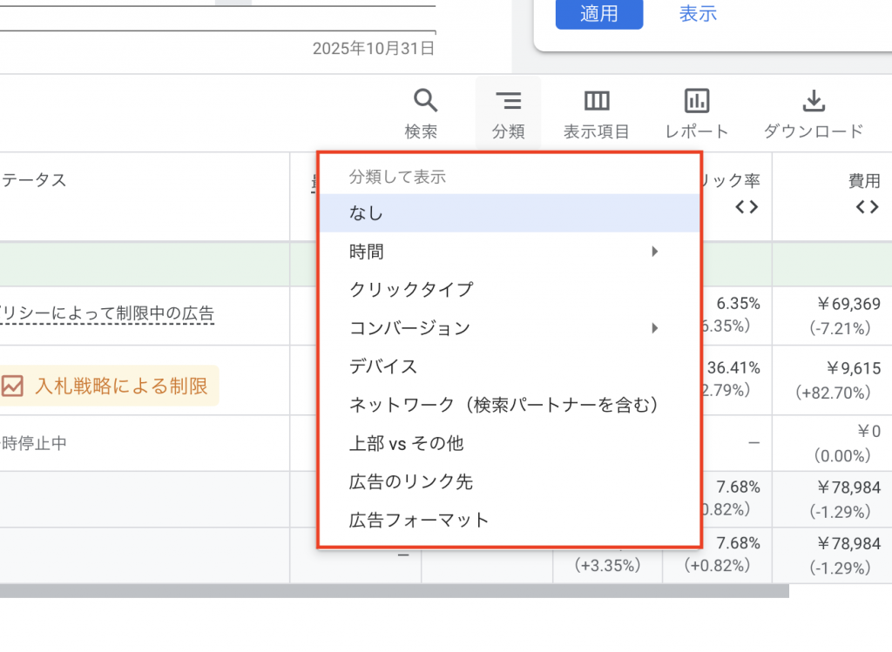Choose ネットワーク（検索パートナーを含む） option

(x=503, y=405)
